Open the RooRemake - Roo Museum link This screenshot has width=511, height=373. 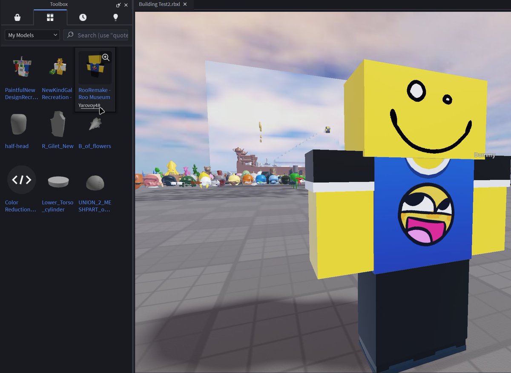point(95,94)
